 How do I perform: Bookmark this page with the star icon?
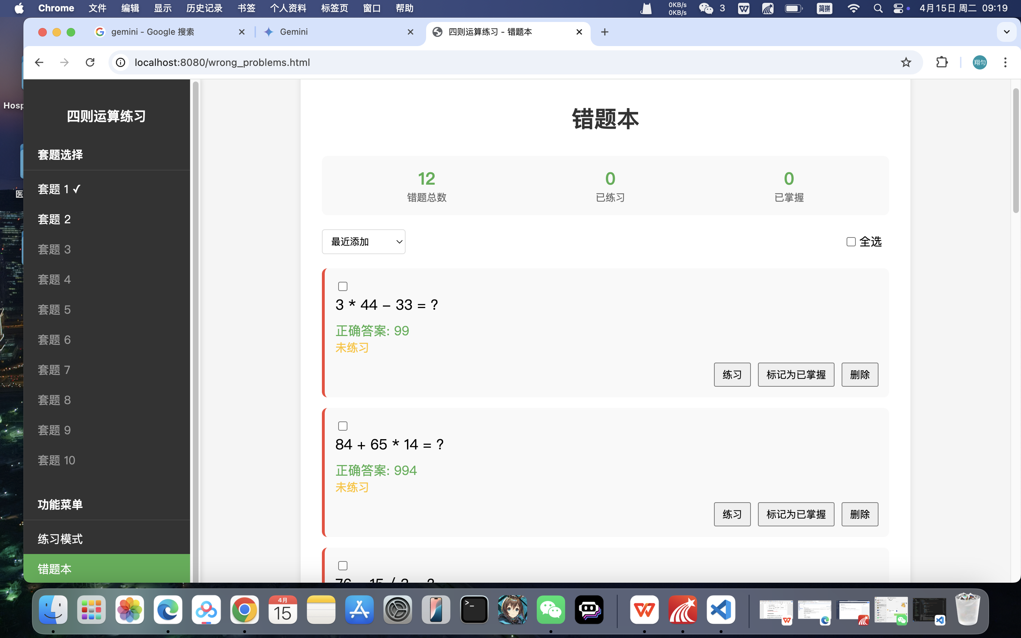(905, 62)
